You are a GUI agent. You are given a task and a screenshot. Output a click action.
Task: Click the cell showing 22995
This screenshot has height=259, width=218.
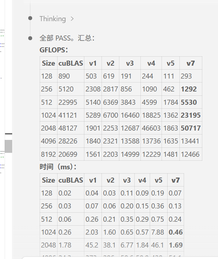coord(71,102)
